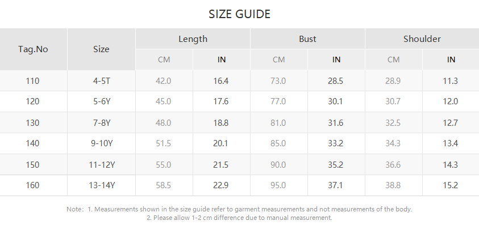Select the 13-14Y size cell
The height and width of the screenshot is (229, 479).
click(101, 185)
